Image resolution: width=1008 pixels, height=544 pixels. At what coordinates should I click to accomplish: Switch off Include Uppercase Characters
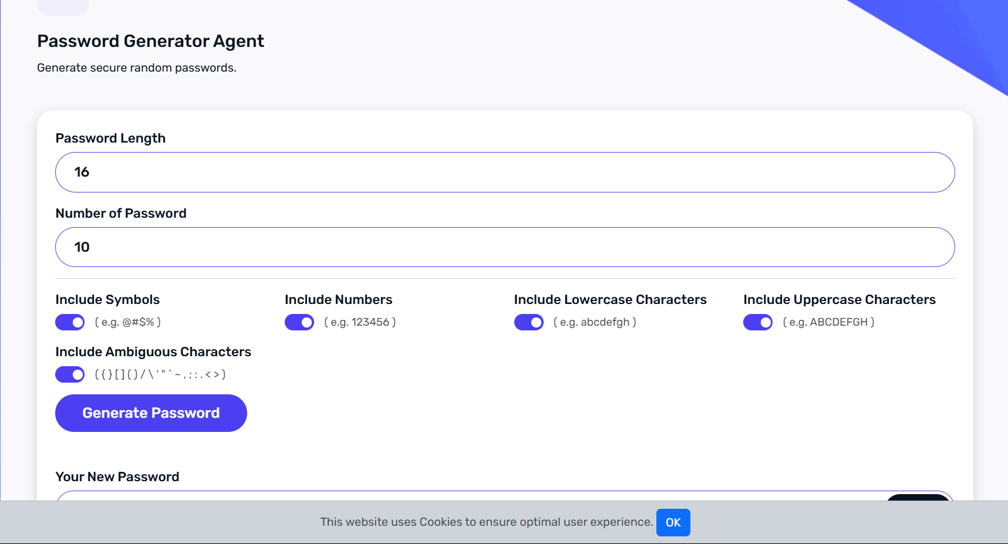click(x=757, y=322)
